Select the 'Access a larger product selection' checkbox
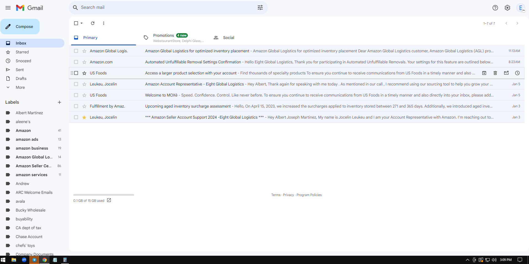This screenshot has width=529, height=264. (76, 73)
